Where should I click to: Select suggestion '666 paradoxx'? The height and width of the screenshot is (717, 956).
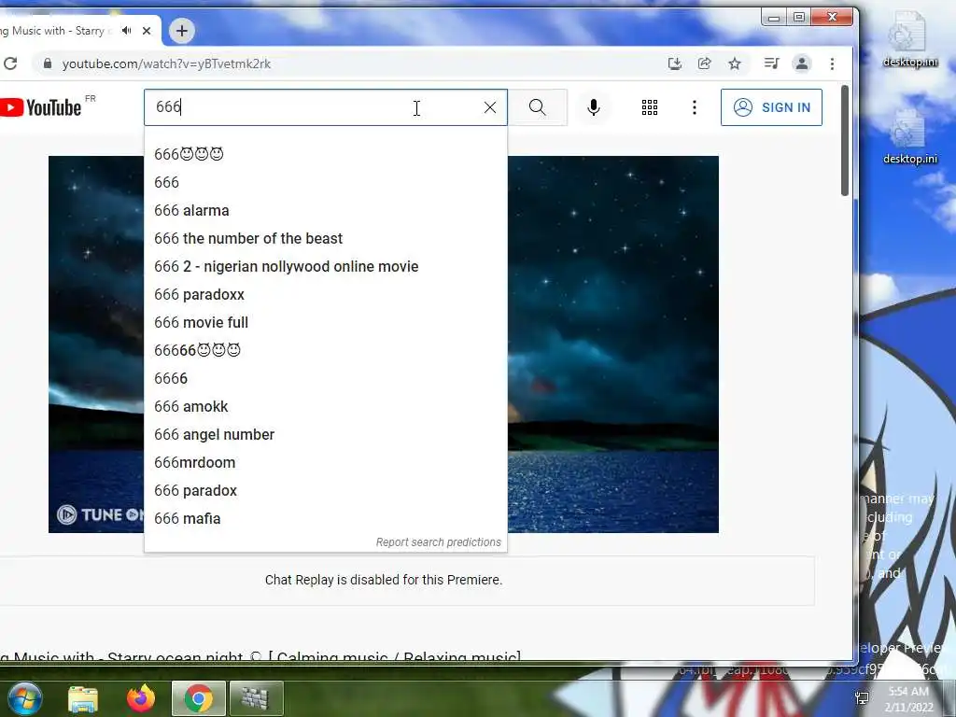pos(326,294)
